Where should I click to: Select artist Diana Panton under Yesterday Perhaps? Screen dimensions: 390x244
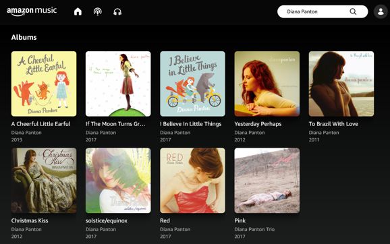tap(250, 133)
